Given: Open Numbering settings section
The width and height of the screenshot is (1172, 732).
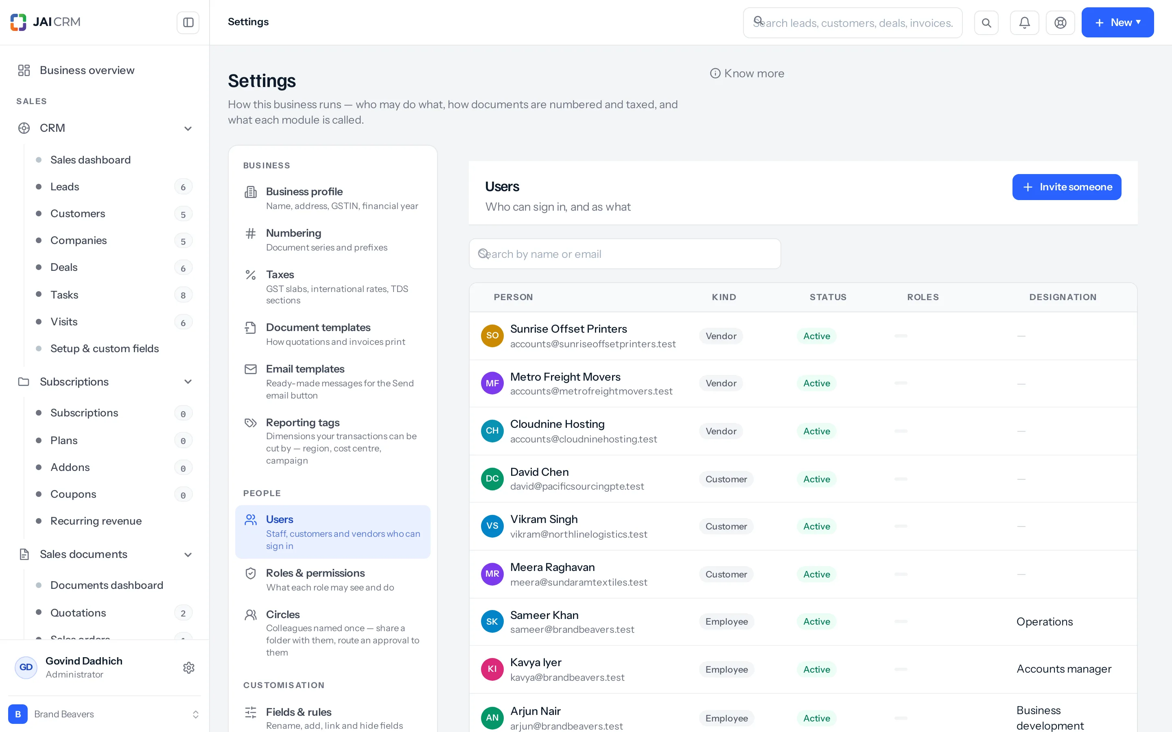Looking at the screenshot, I should tap(333, 240).
